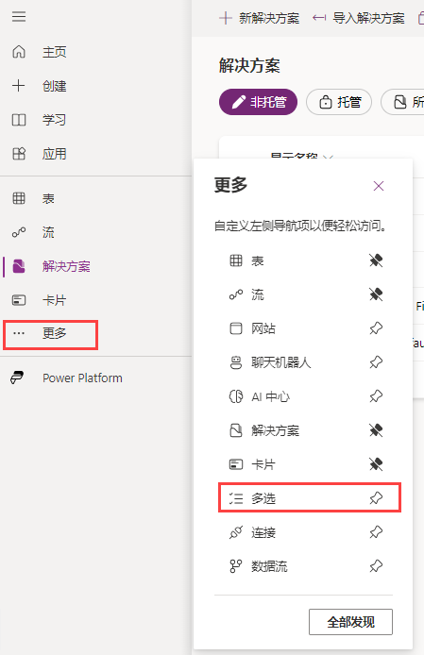Open 多选 from the 更多 panel
The width and height of the screenshot is (424, 655).
pyautogui.click(x=263, y=498)
